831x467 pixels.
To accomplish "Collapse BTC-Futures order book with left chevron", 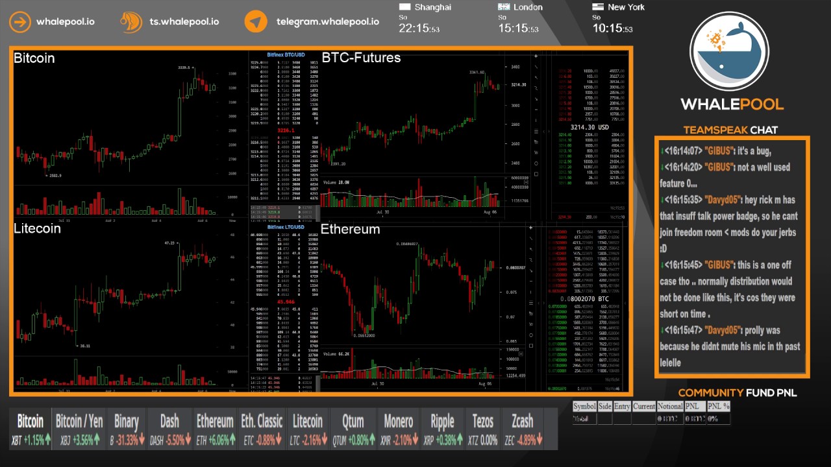I will click(543, 132).
